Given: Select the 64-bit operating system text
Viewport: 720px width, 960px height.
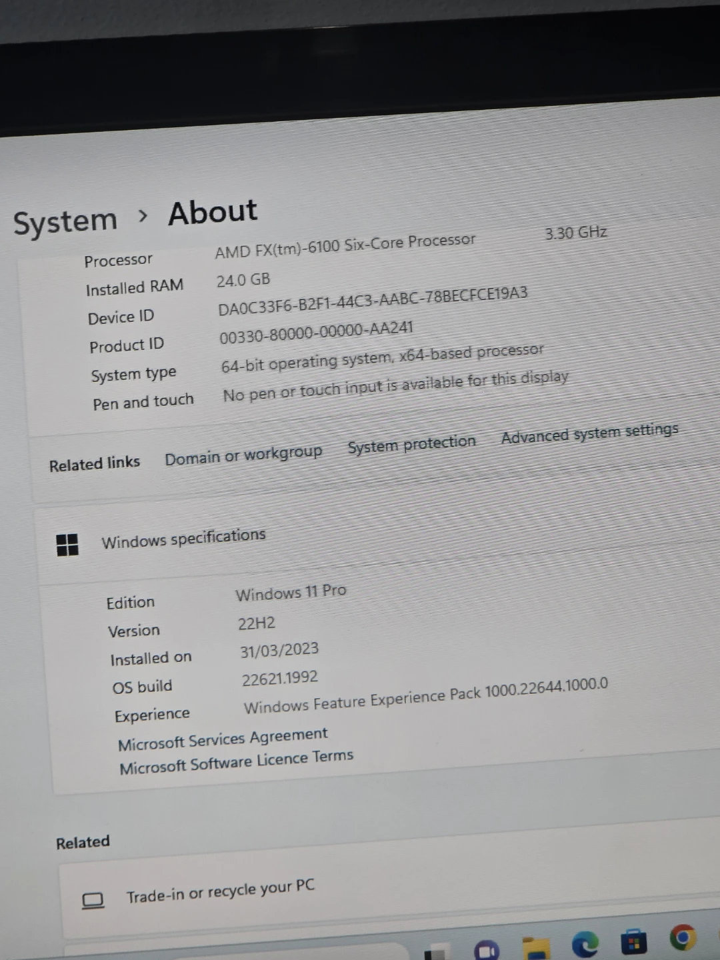Looking at the screenshot, I should (x=383, y=359).
